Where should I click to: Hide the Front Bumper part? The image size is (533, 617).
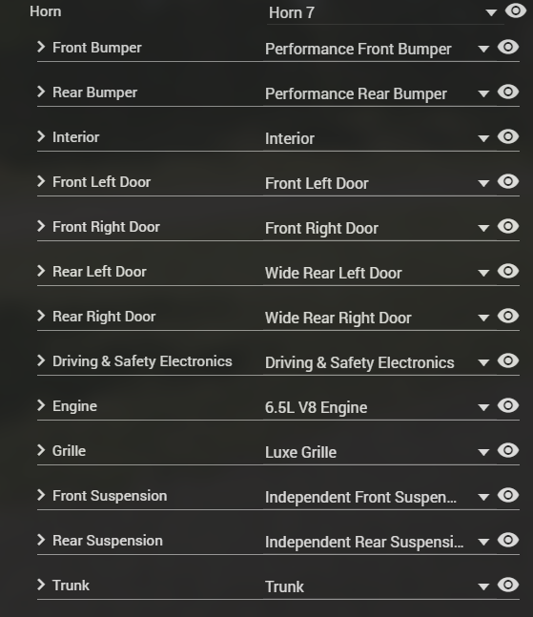508,47
